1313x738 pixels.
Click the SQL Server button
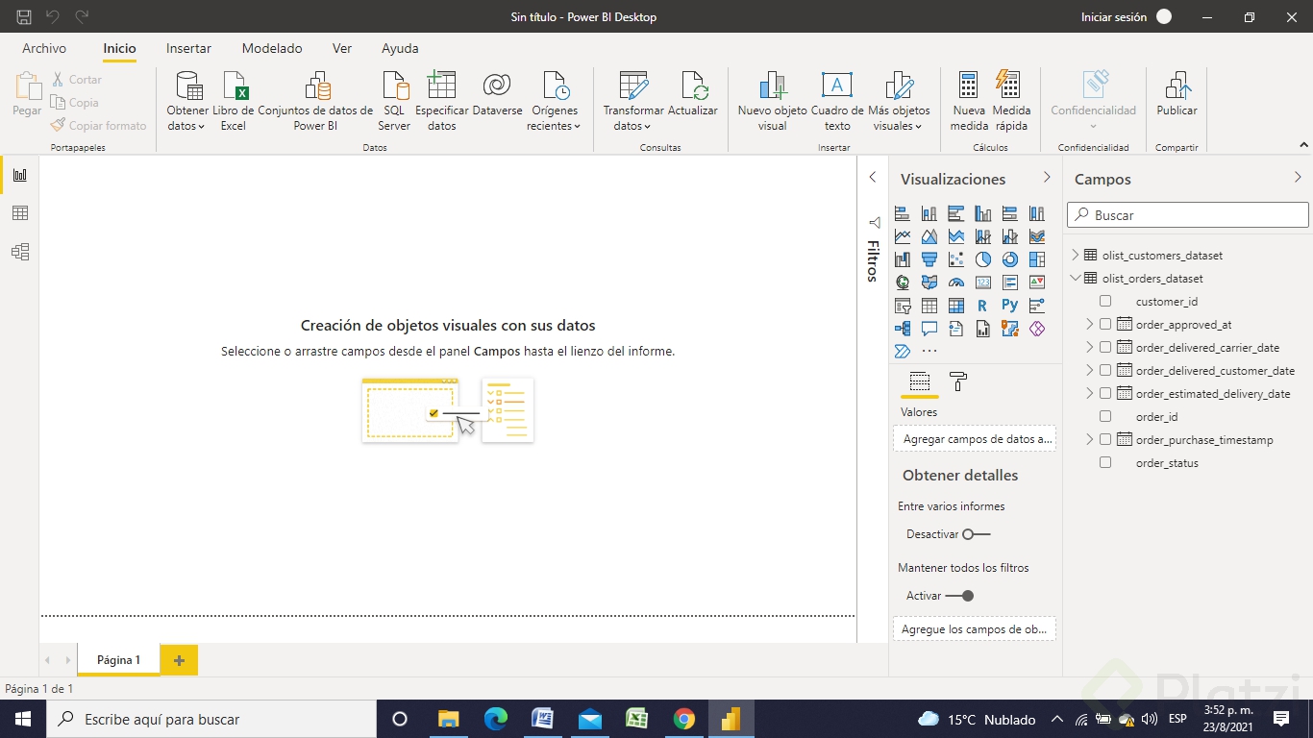394,101
